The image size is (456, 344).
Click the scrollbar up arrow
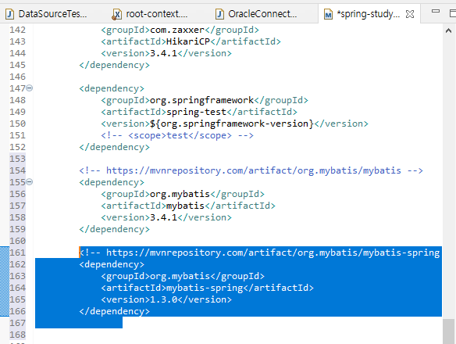(448, 30)
